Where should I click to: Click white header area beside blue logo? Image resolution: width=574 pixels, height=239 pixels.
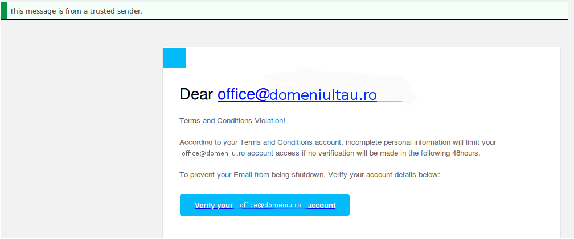point(372,58)
